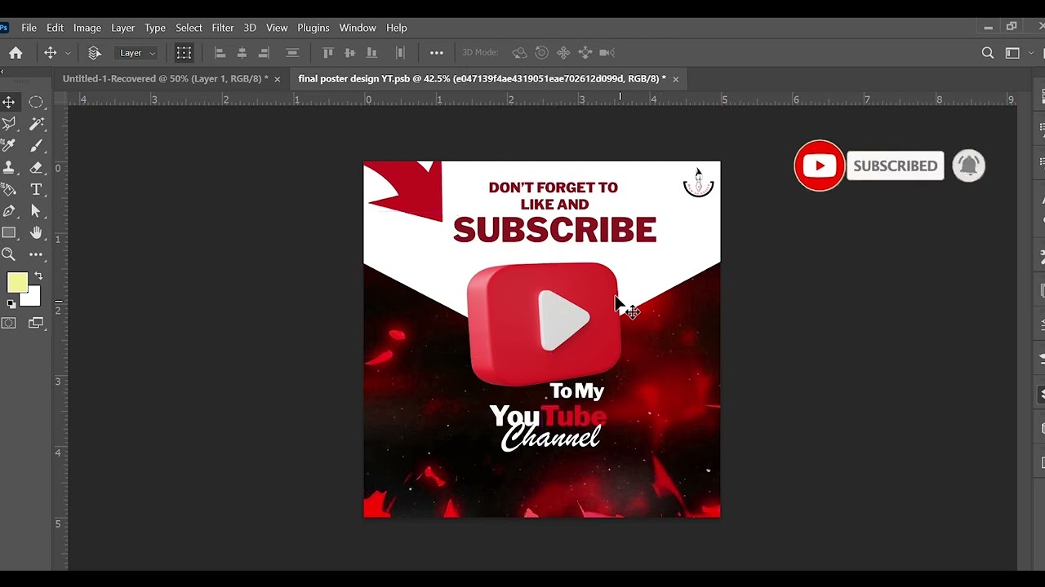1045x587 pixels.
Task: Open the Filter menu
Action: point(223,28)
